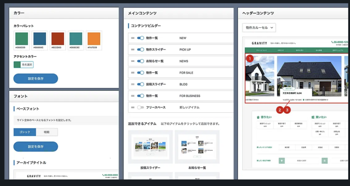Click drag handle icon for 物件一覧 NEW row

click(133, 38)
